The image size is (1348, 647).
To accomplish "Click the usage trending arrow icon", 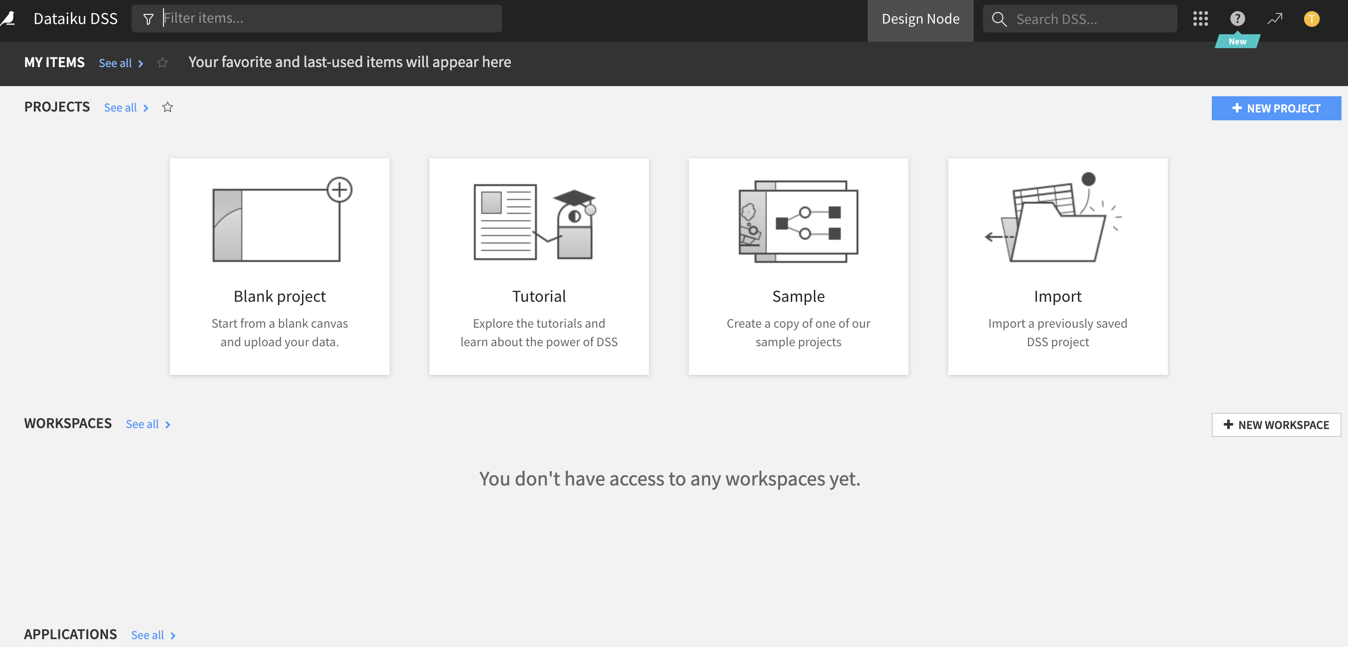I will (1275, 19).
